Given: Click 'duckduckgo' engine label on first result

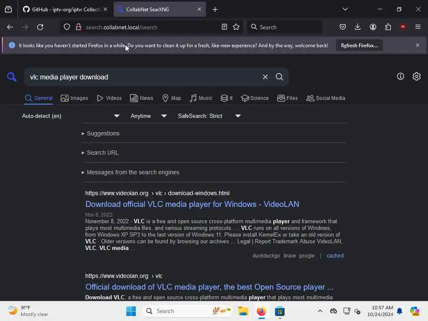Looking at the screenshot, I should coord(266,256).
